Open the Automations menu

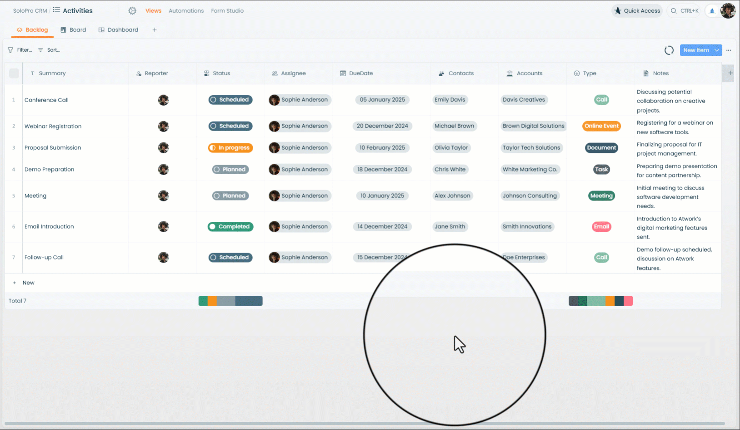coord(186,11)
